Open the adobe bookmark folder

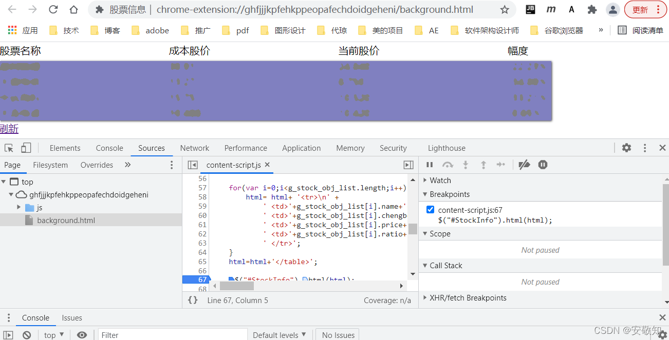click(x=150, y=30)
